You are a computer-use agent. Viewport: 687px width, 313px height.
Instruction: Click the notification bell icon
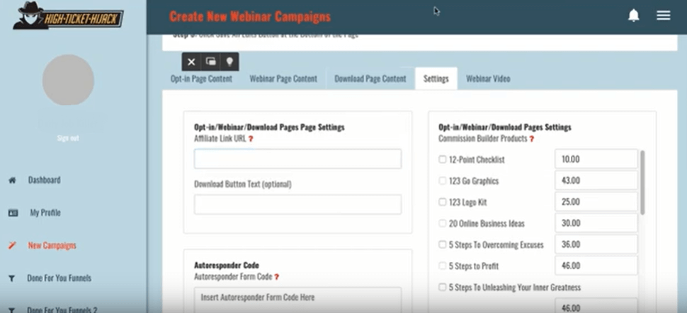[x=634, y=16]
